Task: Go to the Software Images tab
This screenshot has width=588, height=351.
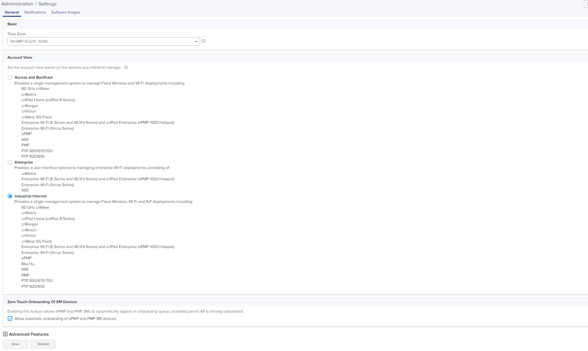Action: (66, 12)
